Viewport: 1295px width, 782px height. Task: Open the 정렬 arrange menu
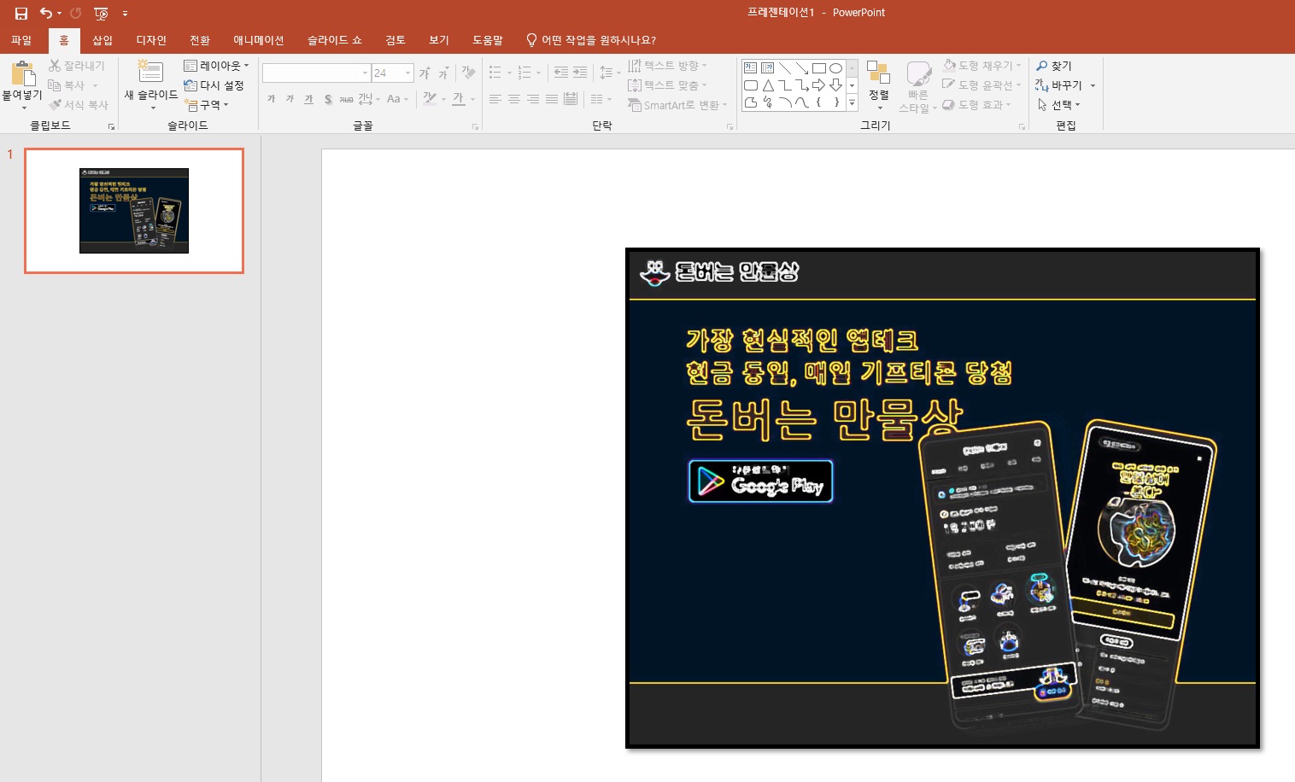click(x=879, y=85)
